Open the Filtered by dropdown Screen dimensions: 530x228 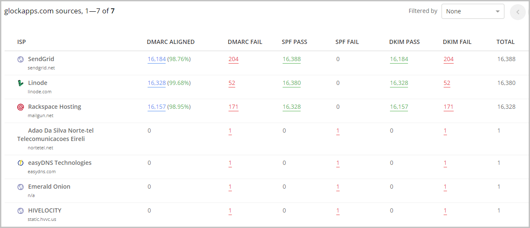473,11
